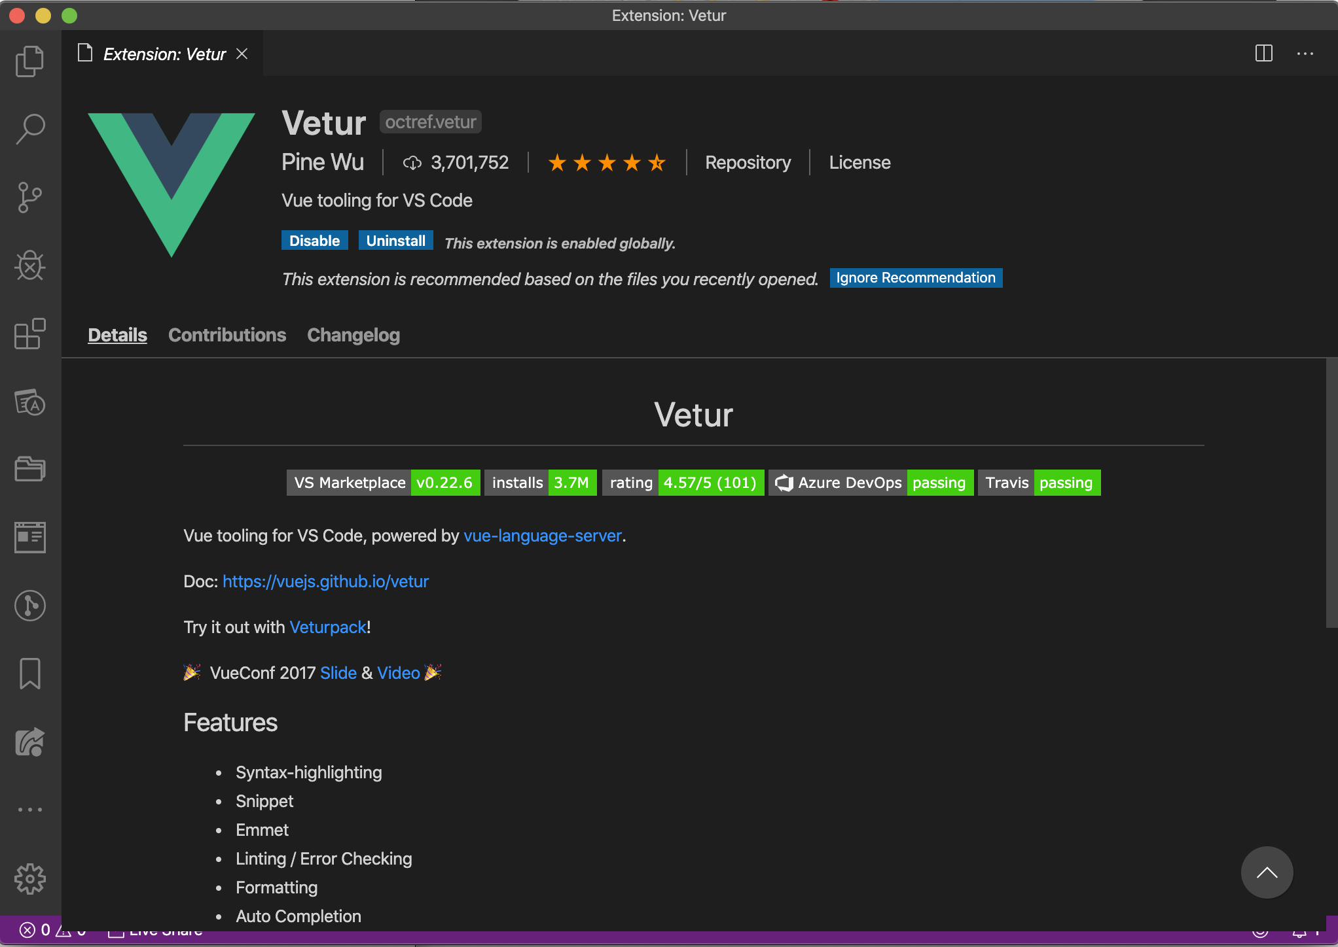Open Settings via the gear icon
Image resolution: width=1338 pixels, height=947 pixels.
(x=30, y=879)
